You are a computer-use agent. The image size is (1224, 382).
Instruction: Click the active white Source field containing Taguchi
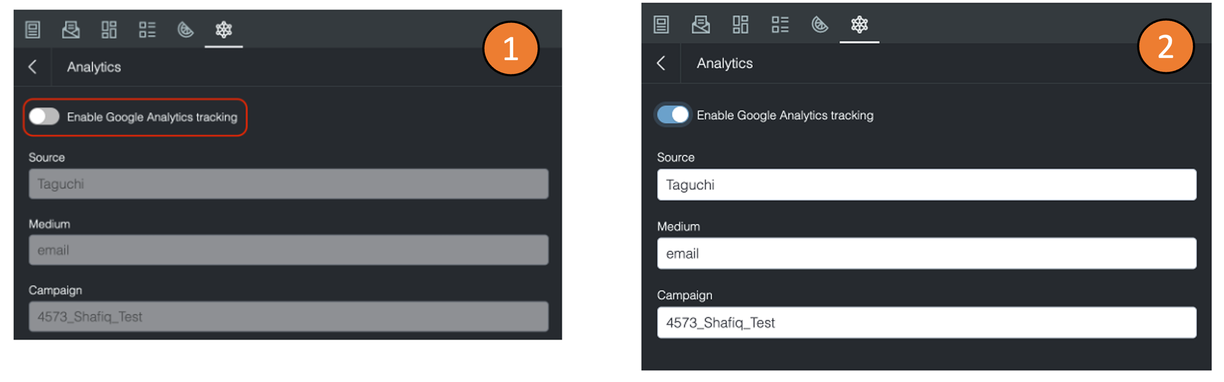tap(926, 185)
